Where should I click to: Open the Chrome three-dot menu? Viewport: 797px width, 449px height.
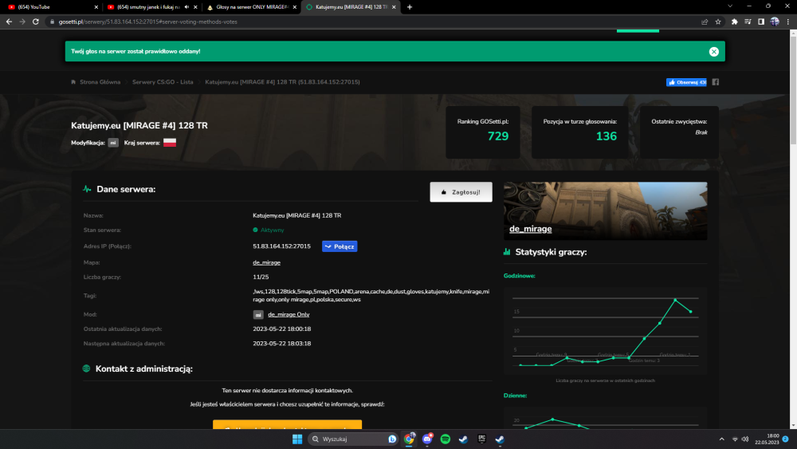(788, 22)
